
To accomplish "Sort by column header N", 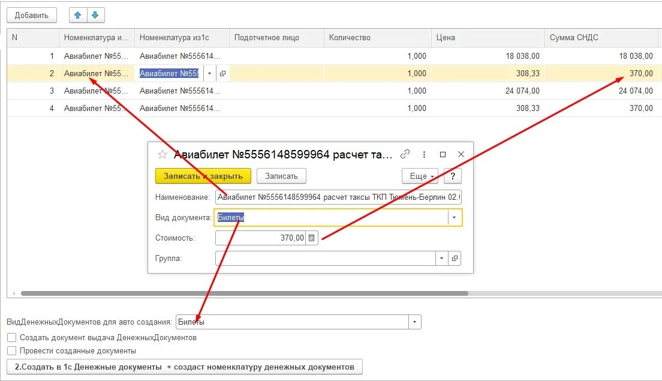I will 33,38.
